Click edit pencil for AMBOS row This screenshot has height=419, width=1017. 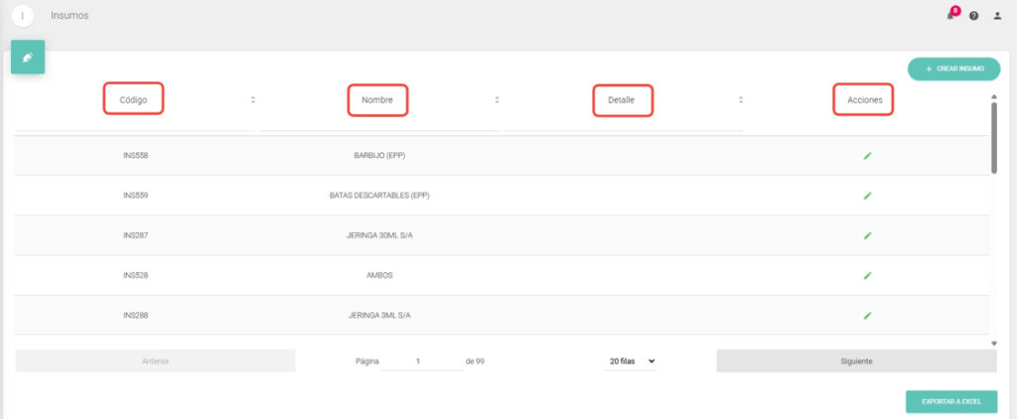point(867,275)
